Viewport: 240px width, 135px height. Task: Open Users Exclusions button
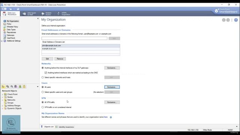tap(112, 87)
